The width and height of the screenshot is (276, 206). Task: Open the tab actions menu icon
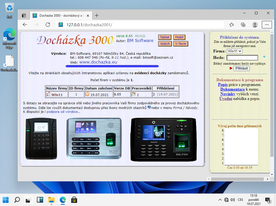pyautogui.click(x=24, y=16)
